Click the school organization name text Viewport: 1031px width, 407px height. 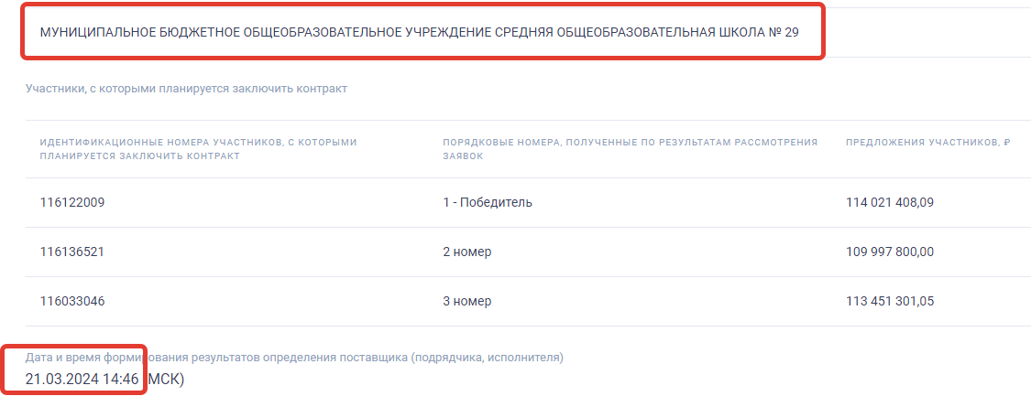click(x=419, y=33)
